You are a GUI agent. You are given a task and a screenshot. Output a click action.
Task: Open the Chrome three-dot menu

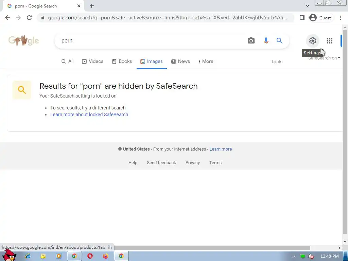pos(341,18)
